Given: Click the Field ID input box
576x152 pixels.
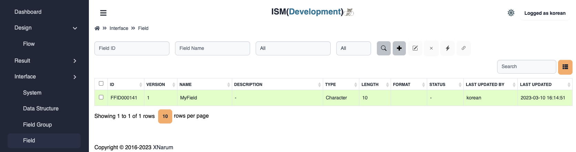Looking at the screenshot, I should (132, 48).
